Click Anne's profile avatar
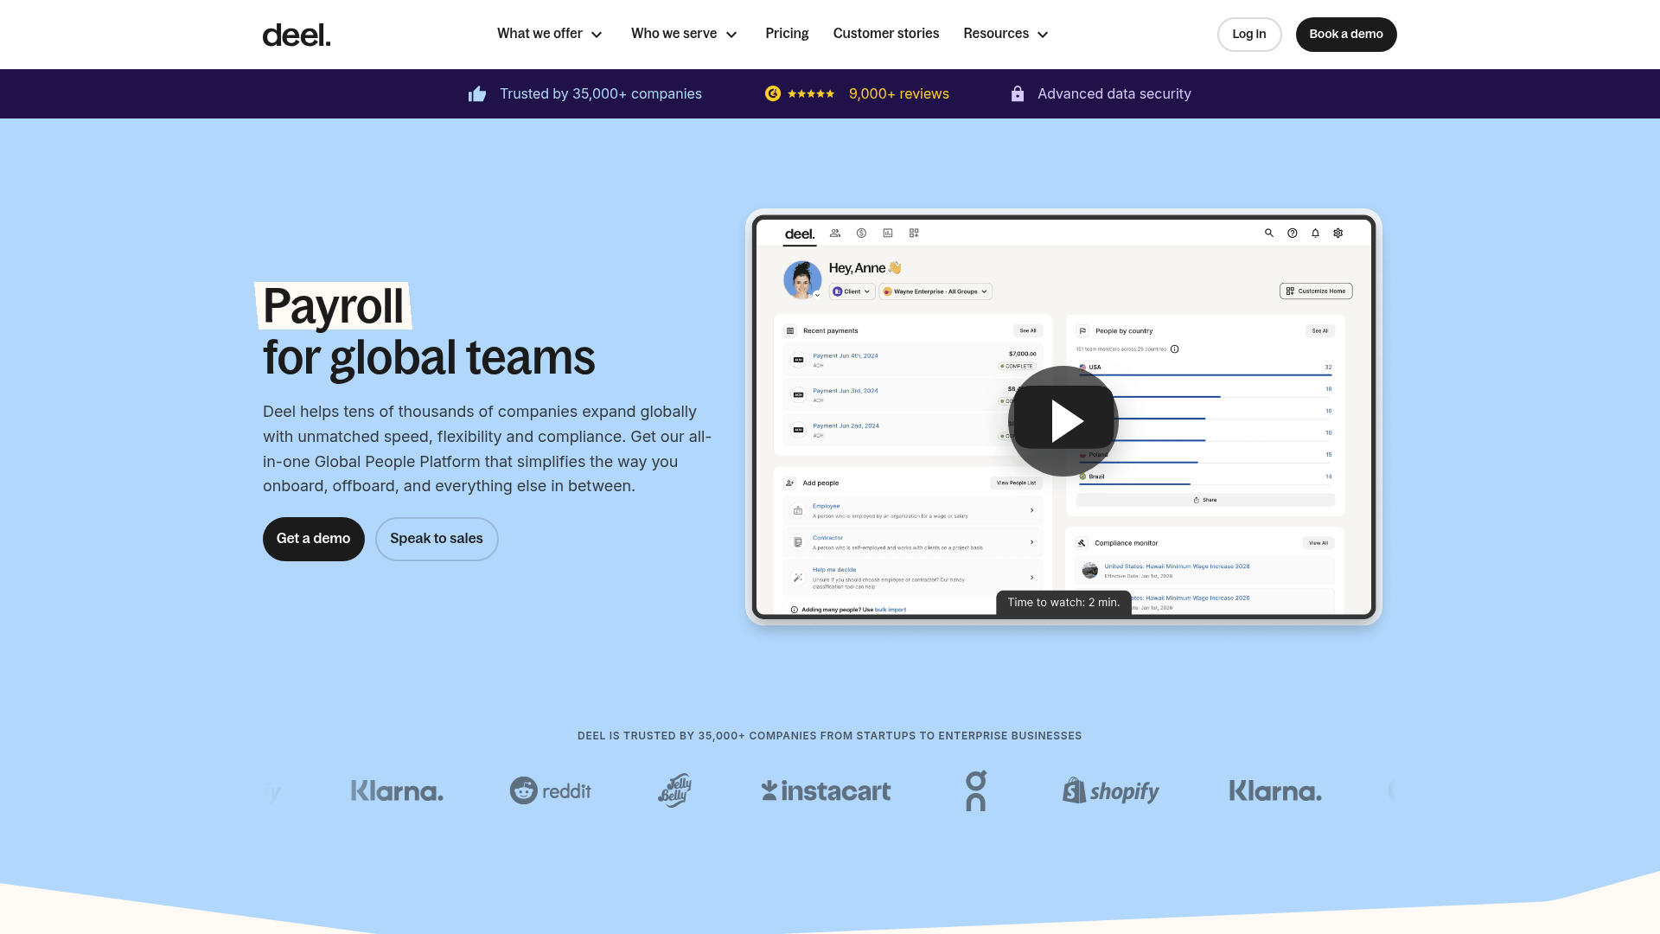1660x934 pixels. coord(802,279)
